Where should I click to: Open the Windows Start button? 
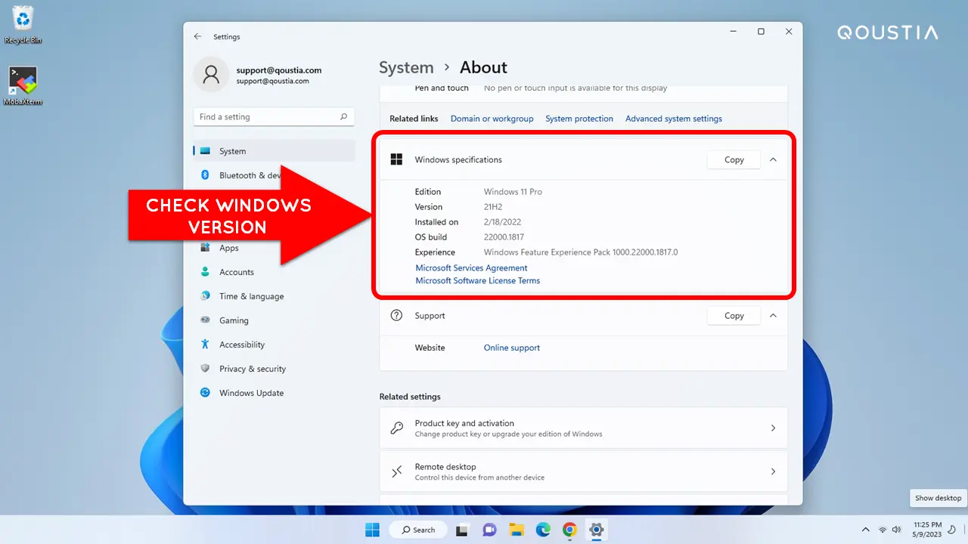[373, 530]
